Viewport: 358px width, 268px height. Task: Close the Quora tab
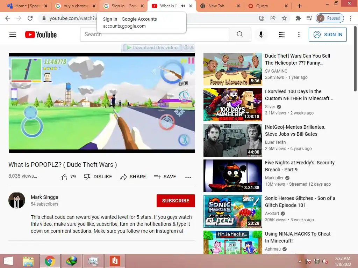[286, 6]
